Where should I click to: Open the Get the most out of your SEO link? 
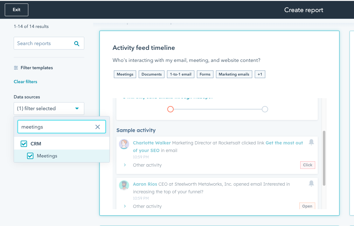[284, 143]
